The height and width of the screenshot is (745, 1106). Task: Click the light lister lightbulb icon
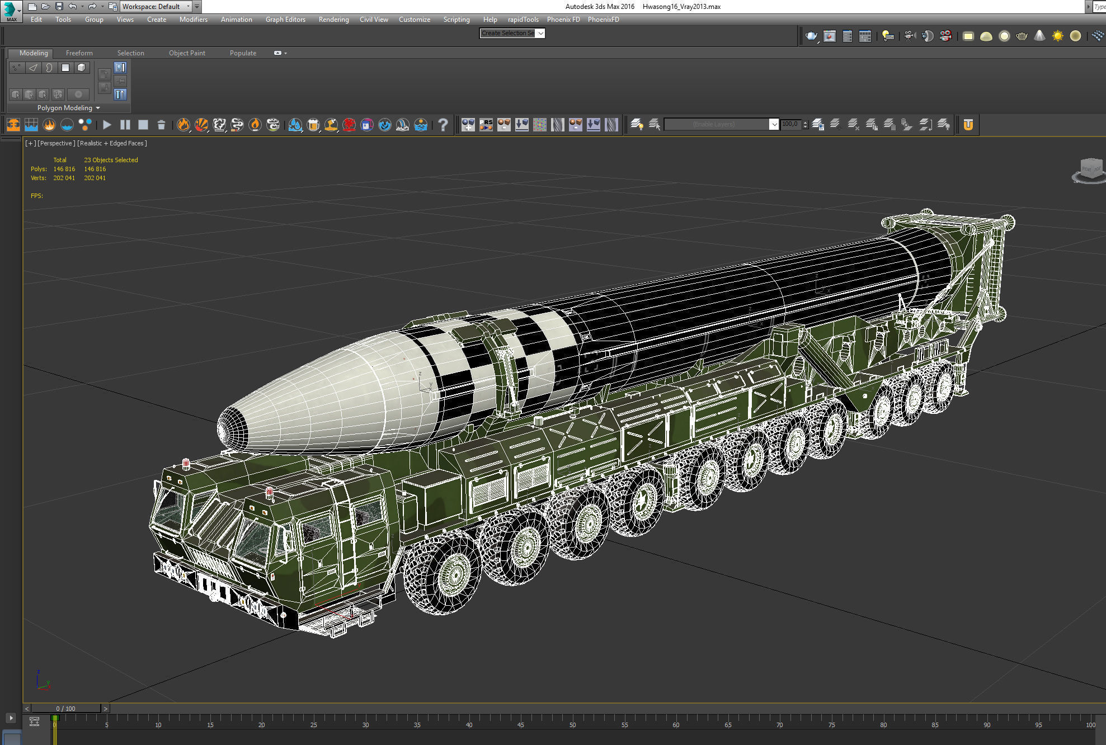coord(888,36)
